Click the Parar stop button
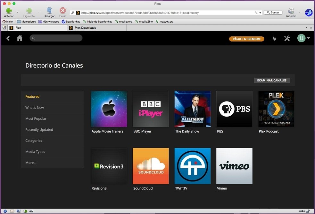 [62, 12]
